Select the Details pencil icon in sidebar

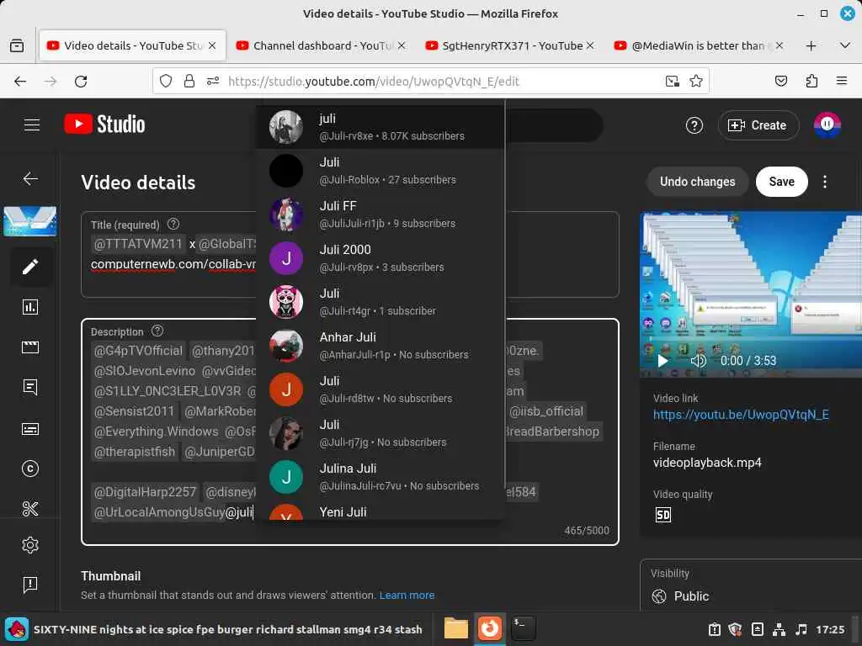[x=30, y=267]
